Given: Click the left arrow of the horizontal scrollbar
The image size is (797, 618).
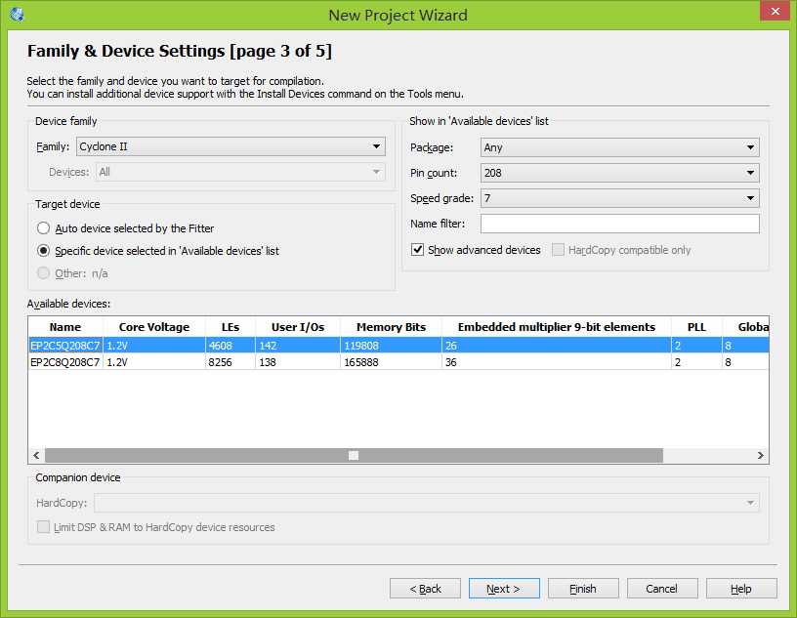Looking at the screenshot, I should coord(36,455).
